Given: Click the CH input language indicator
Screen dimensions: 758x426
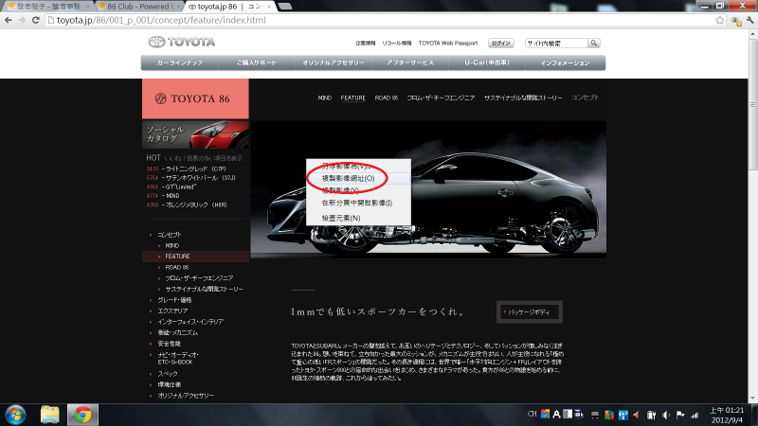Looking at the screenshot, I should [x=532, y=414].
